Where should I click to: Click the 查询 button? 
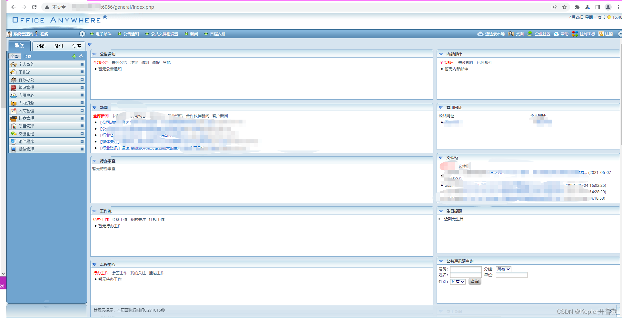[475, 281]
